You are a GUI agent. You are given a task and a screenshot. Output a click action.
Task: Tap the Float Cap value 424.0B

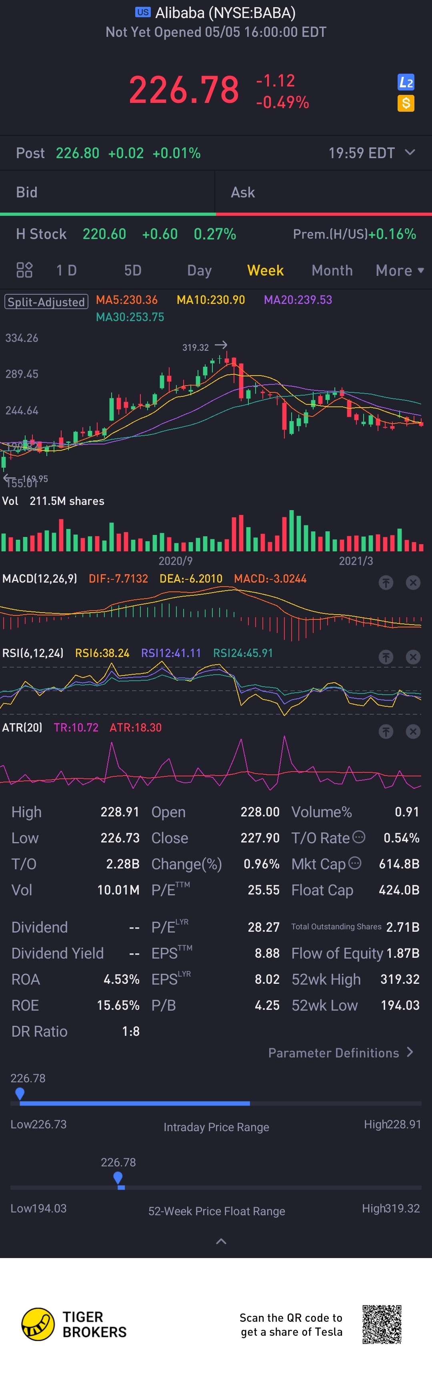[x=399, y=890]
